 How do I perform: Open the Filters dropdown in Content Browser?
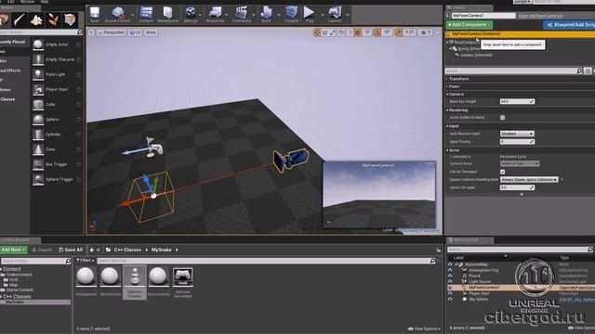[85, 261]
